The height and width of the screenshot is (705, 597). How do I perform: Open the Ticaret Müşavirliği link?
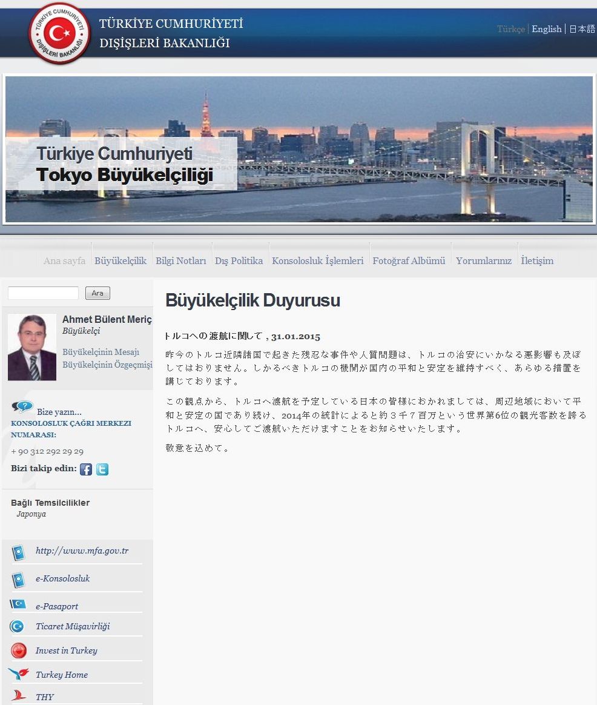point(73,626)
